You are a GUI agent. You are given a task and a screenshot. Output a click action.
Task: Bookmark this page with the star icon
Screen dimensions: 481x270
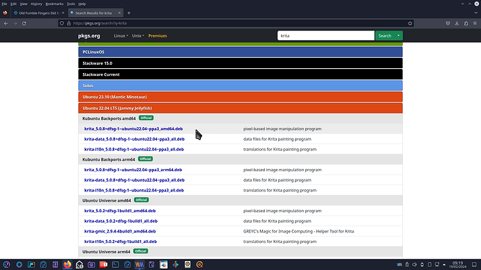click(x=410, y=23)
